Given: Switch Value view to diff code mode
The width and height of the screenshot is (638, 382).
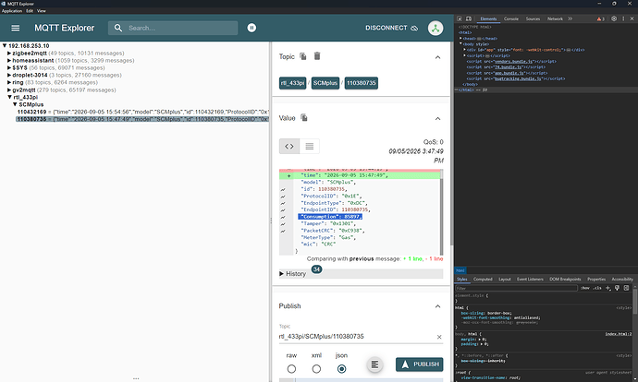Looking at the screenshot, I should click(x=289, y=146).
